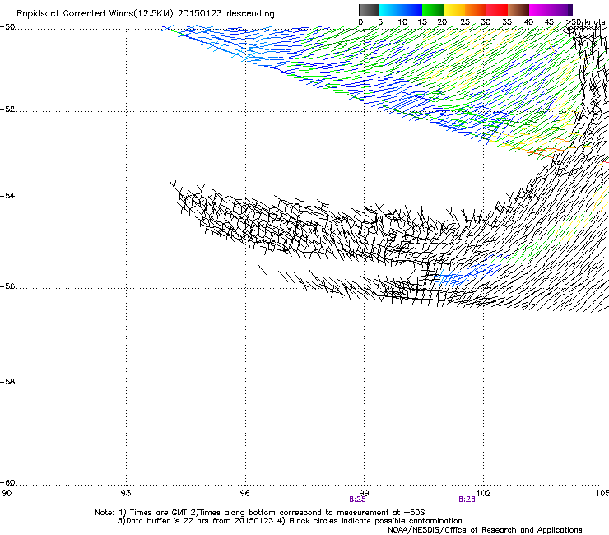Click the 40 tick label on color scale
The height and width of the screenshot is (535, 609).
tap(528, 22)
